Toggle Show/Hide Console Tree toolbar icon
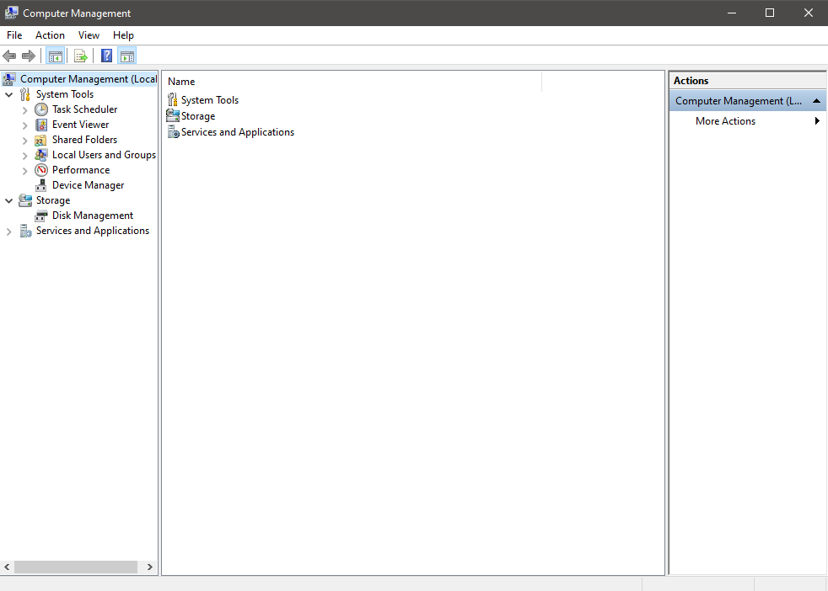 point(56,56)
